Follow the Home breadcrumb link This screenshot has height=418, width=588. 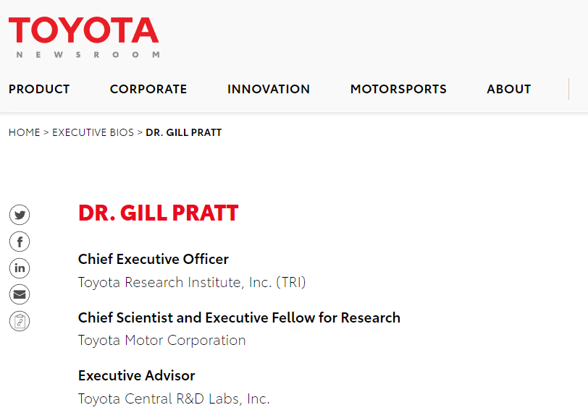click(24, 132)
